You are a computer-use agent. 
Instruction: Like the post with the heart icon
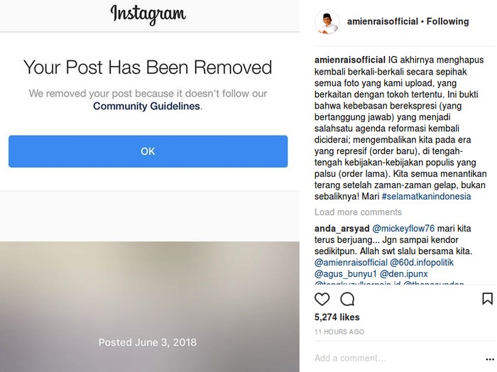322,299
